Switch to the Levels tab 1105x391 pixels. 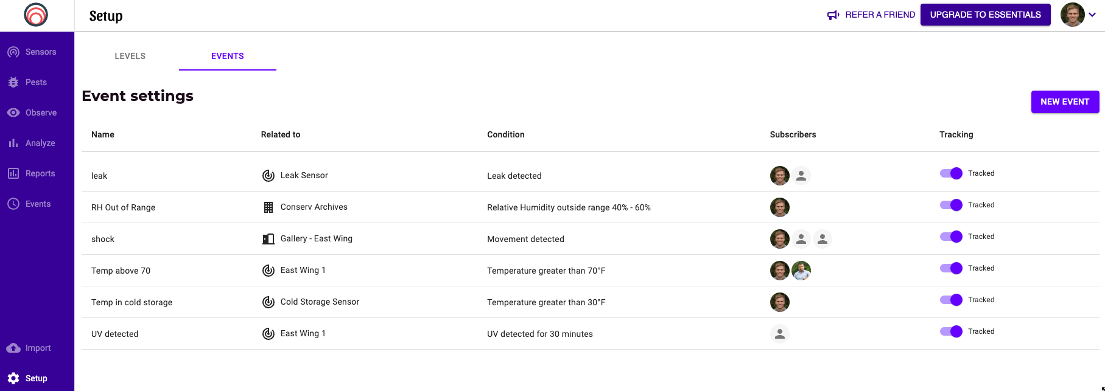pyautogui.click(x=130, y=56)
